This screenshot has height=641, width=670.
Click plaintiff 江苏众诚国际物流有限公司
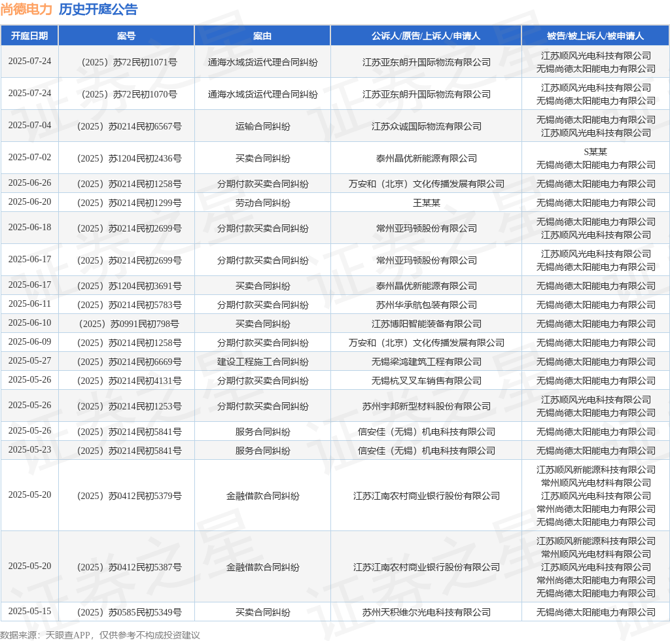pyautogui.click(x=426, y=126)
